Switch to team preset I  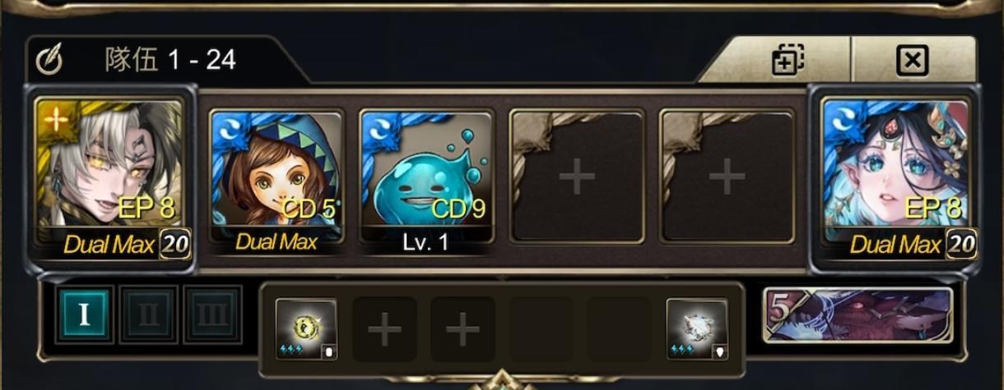pos(84,314)
